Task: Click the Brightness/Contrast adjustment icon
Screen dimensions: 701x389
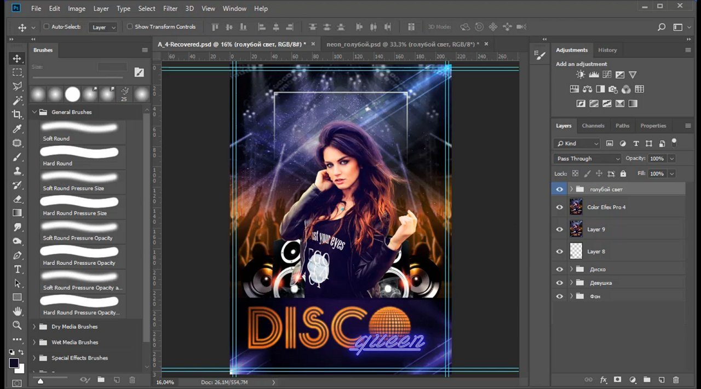Action: coord(580,75)
